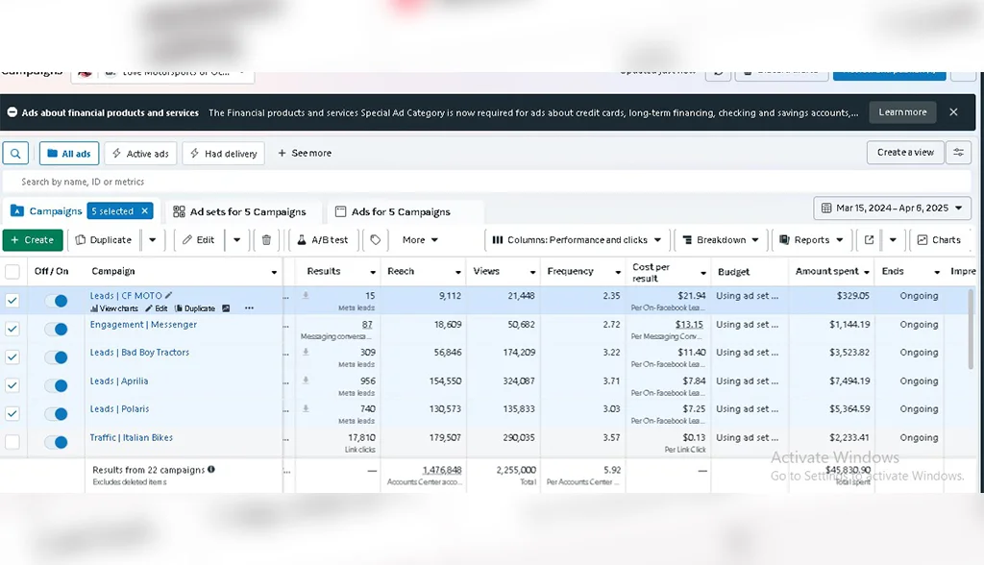This screenshot has width=984, height=565.
Task: Clear the 5 selected campaigns chip
Action: [x=145, y=211]
